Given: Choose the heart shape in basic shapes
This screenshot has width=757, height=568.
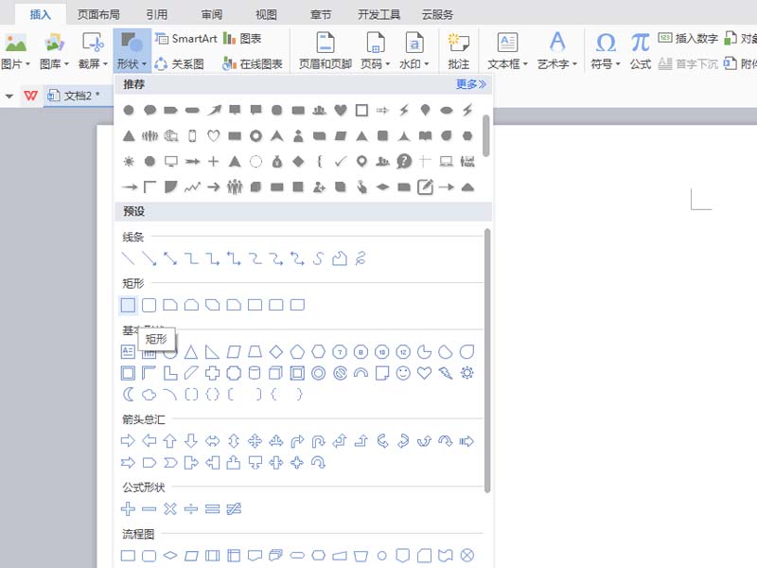Looking at the screenshot, I should (x=424, y=373).
